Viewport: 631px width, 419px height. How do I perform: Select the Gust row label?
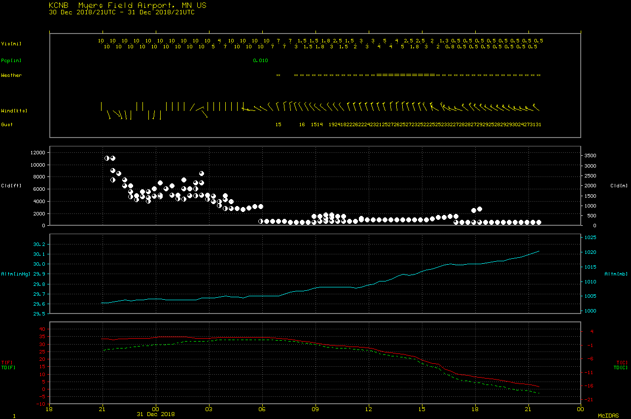(x=7, y=124)
